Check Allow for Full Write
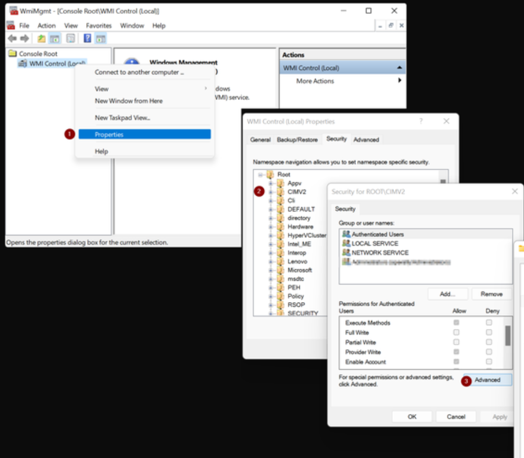Image resolution: width=524 pixels, height=458 pixels. coord(456,332)
